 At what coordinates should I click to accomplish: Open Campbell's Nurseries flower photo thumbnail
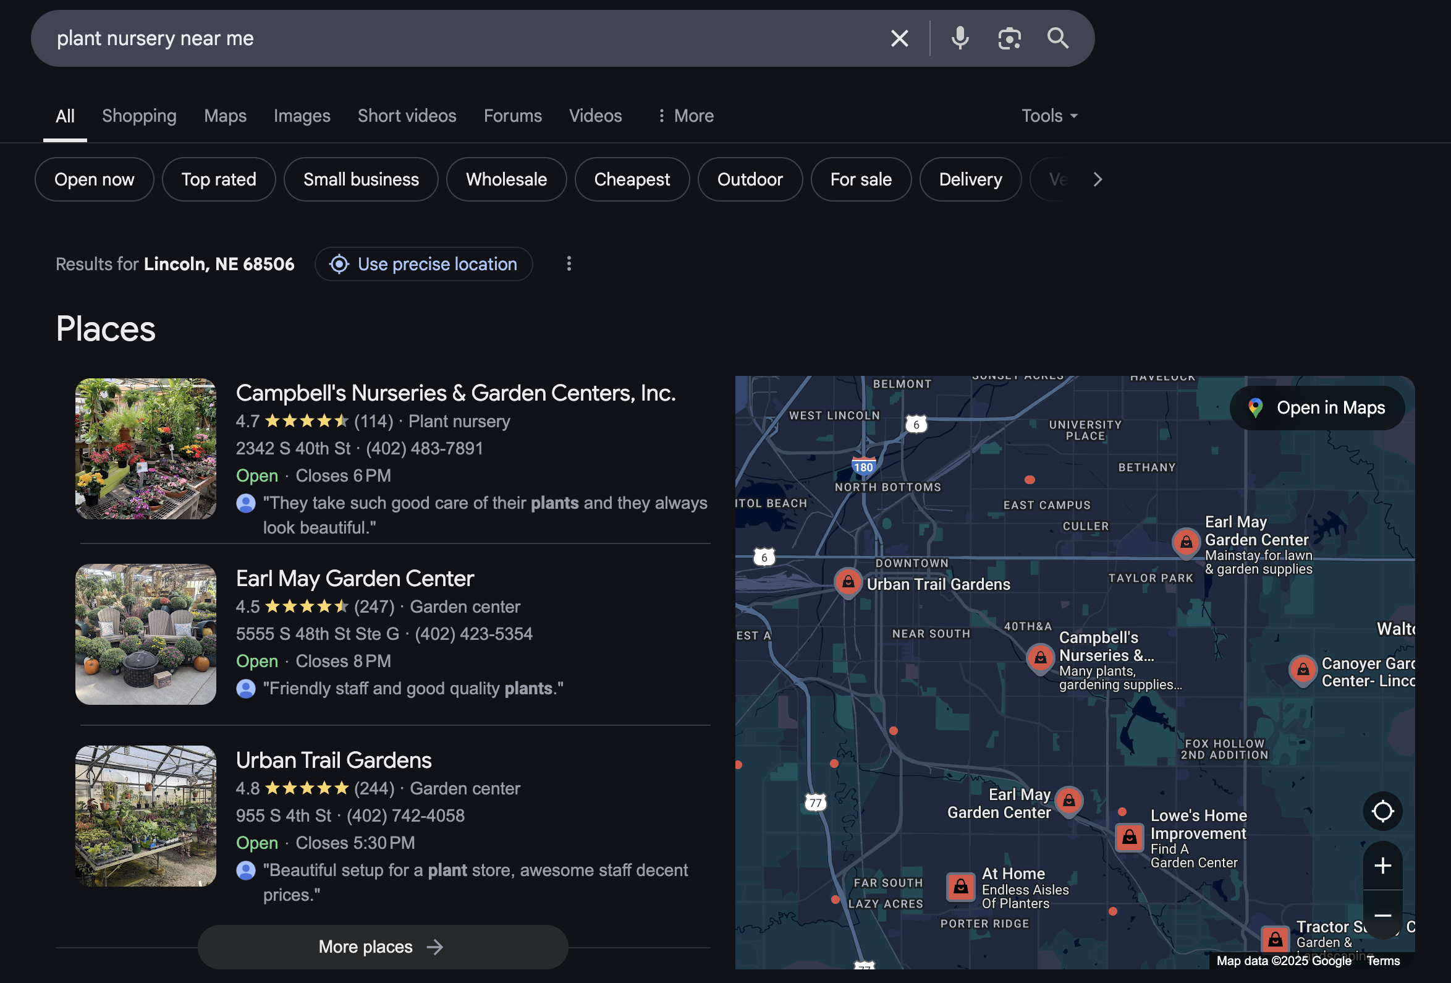pyautogui.click(x=145, y=449)
